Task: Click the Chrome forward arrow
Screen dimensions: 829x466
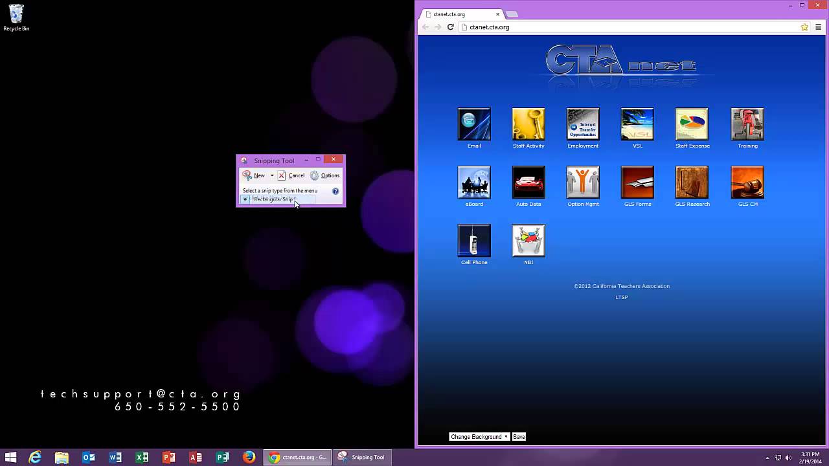Action: [x=438, y=27]
